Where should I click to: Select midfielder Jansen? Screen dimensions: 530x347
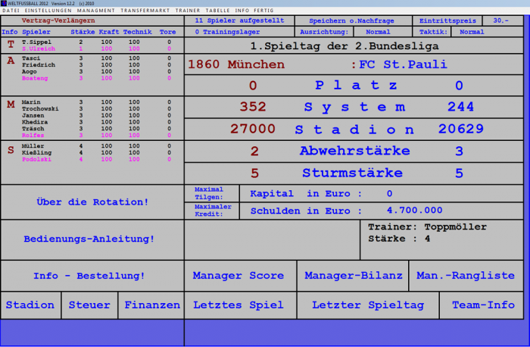pyautogui.click(x=33, y=115)
